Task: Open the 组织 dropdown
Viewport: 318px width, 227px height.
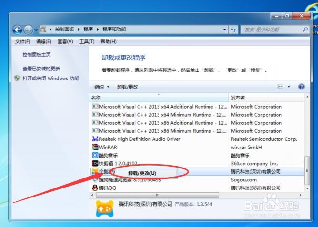Action: [102, 87]
